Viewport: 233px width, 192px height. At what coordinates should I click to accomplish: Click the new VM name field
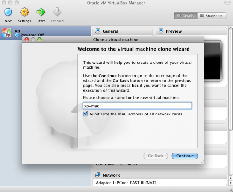coord(137,106)
